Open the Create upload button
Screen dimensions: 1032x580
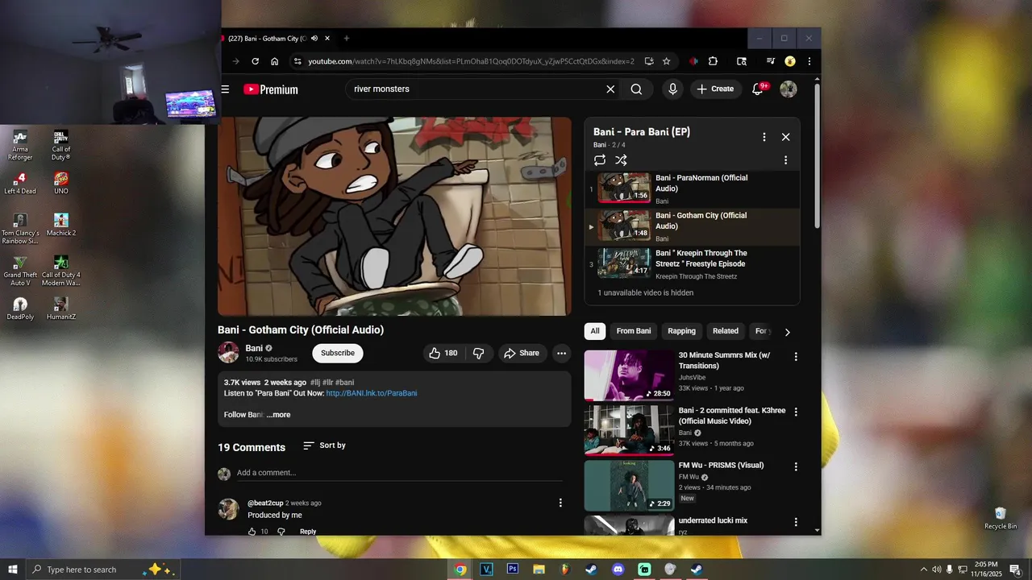tap(715, 89)
